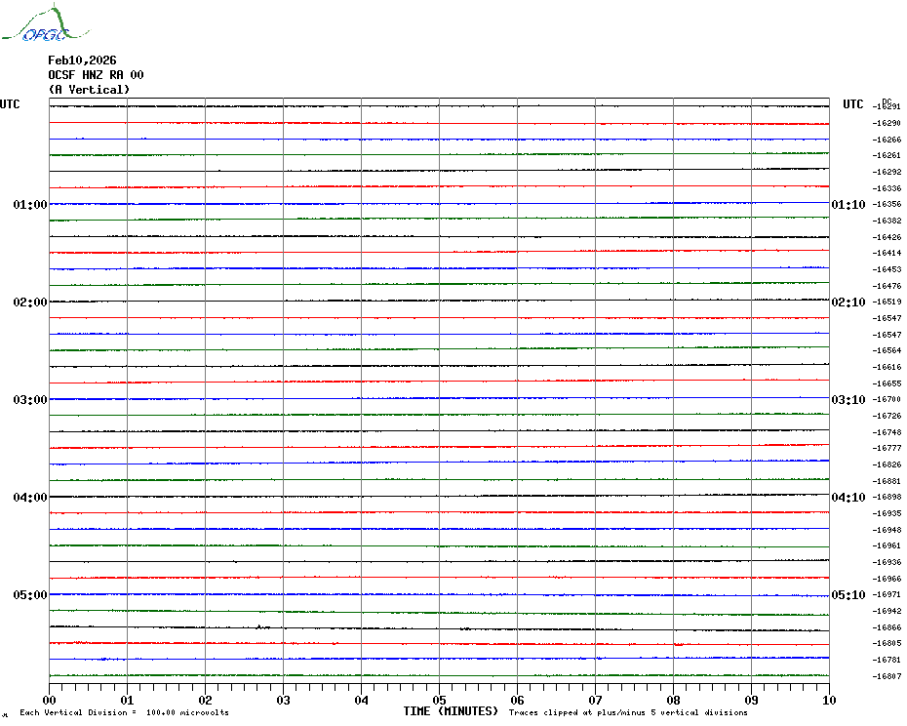Image resolution: width=907 pixels, height=726 pixels.
Task: Click the 02:00 UTC time label on left
Action: click(30, 302)
